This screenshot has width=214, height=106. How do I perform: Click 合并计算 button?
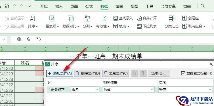point(147,18)
